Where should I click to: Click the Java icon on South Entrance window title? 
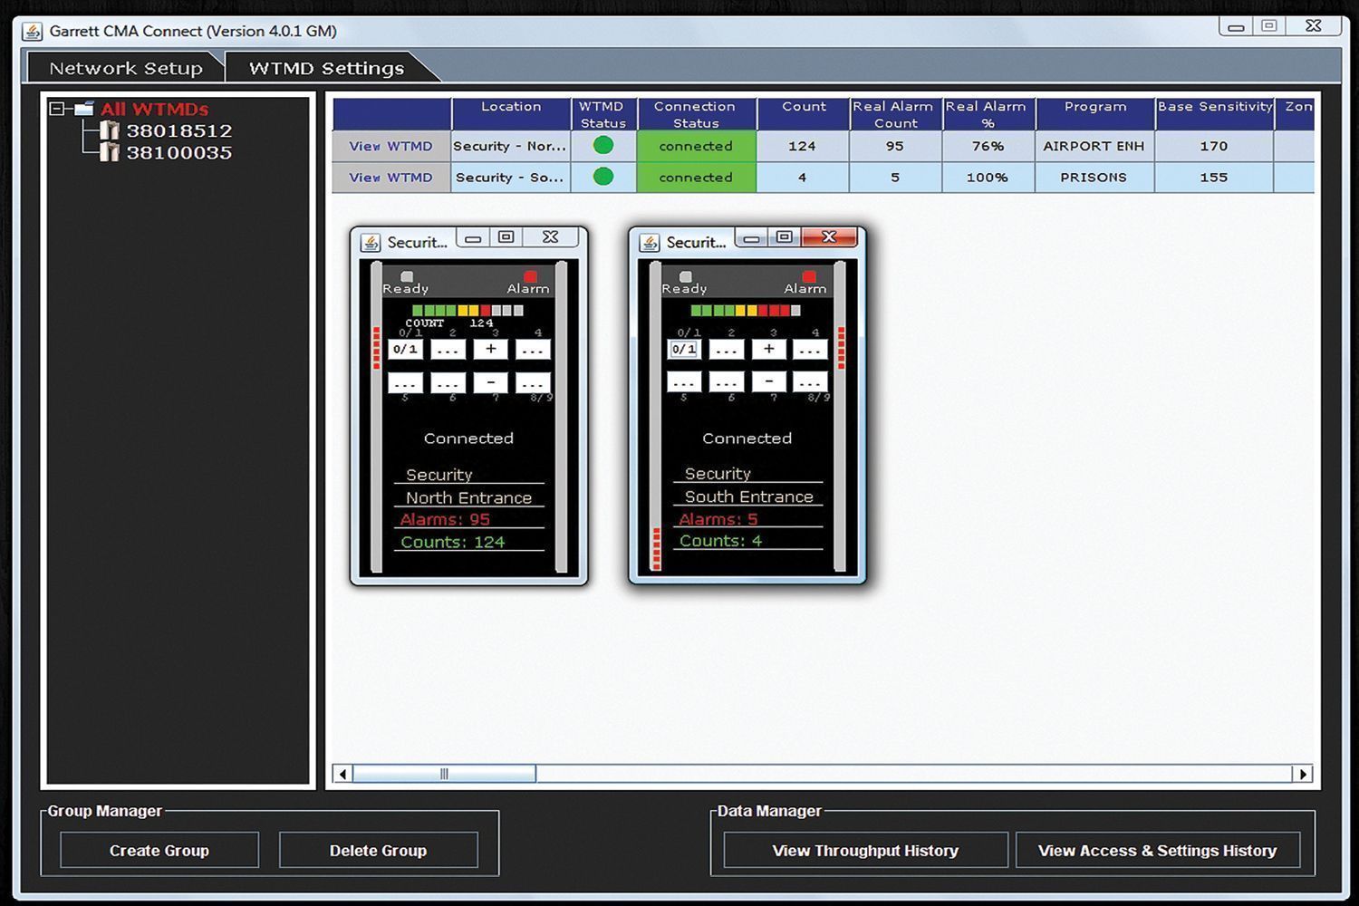click(x=650, y=242)
